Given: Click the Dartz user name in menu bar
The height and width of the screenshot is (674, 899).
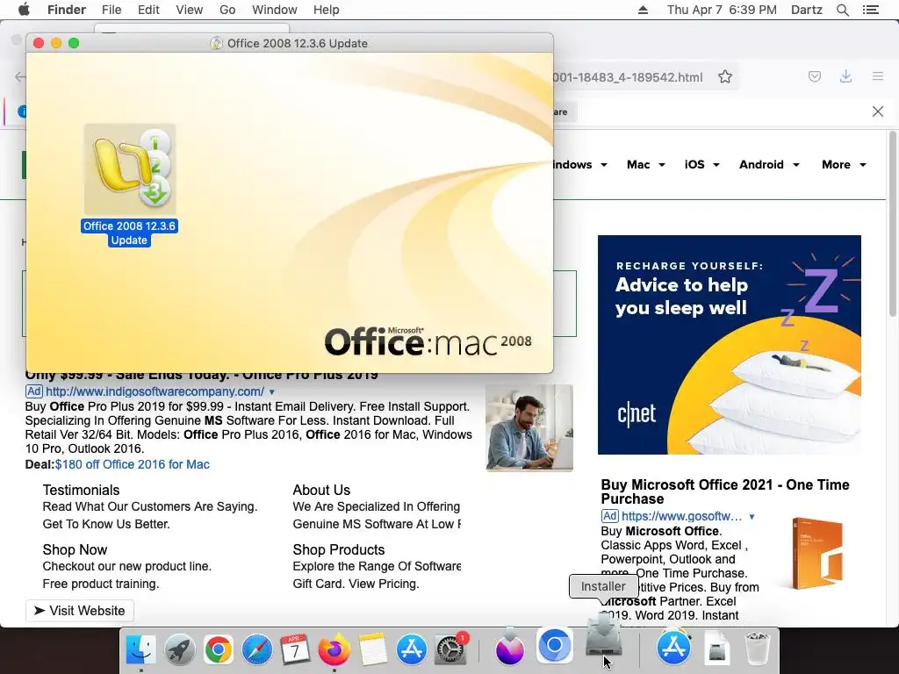Looking at the screenshot, I should 806,10.
